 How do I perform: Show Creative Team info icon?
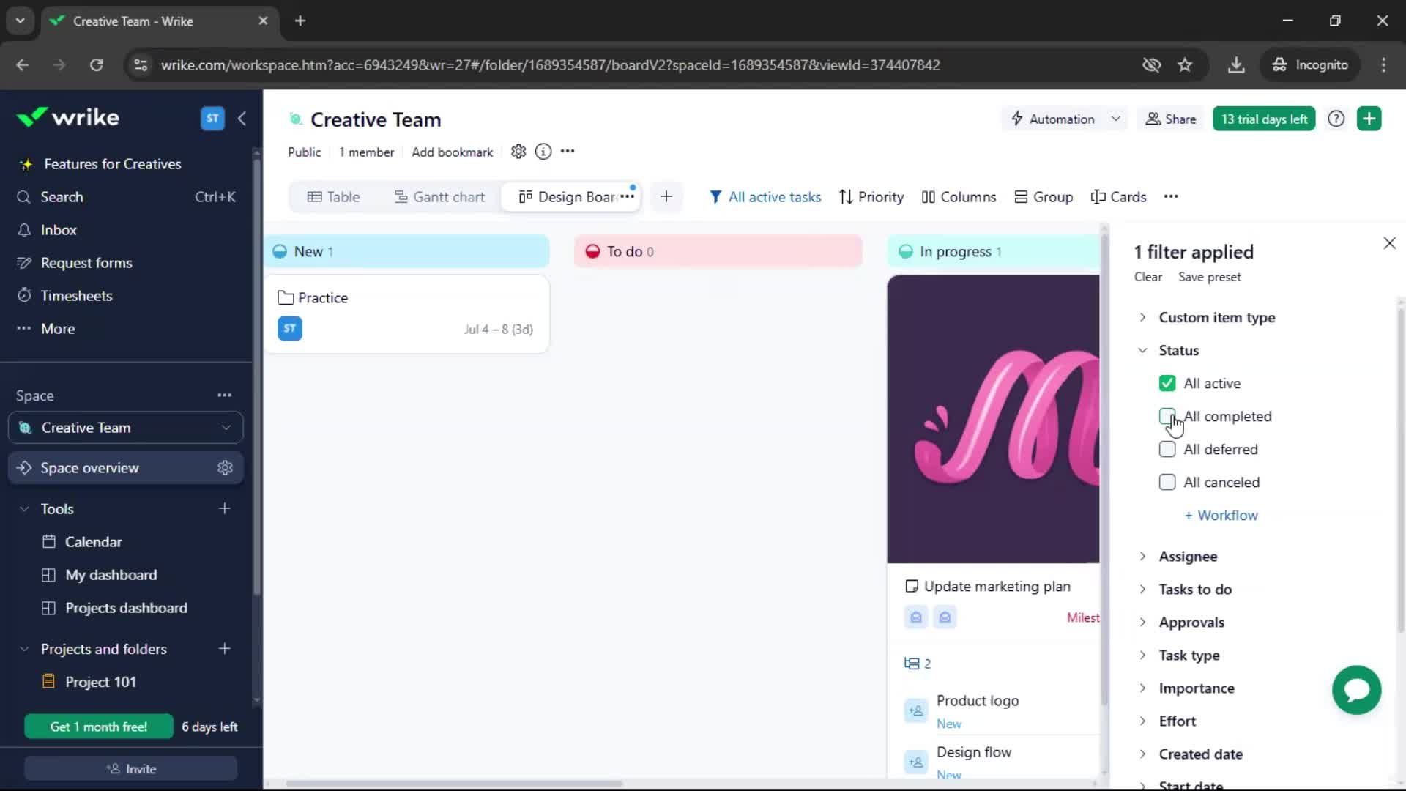tap(543, 152)
